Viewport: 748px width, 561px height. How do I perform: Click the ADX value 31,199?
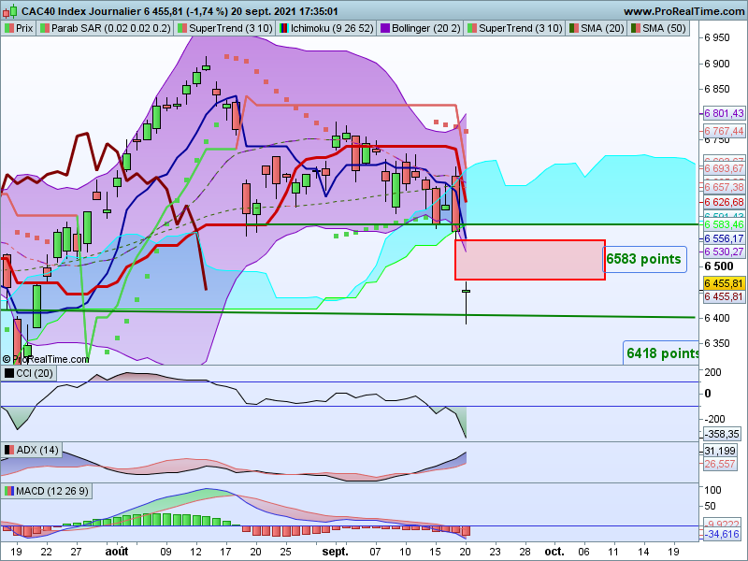pos(720,451)
